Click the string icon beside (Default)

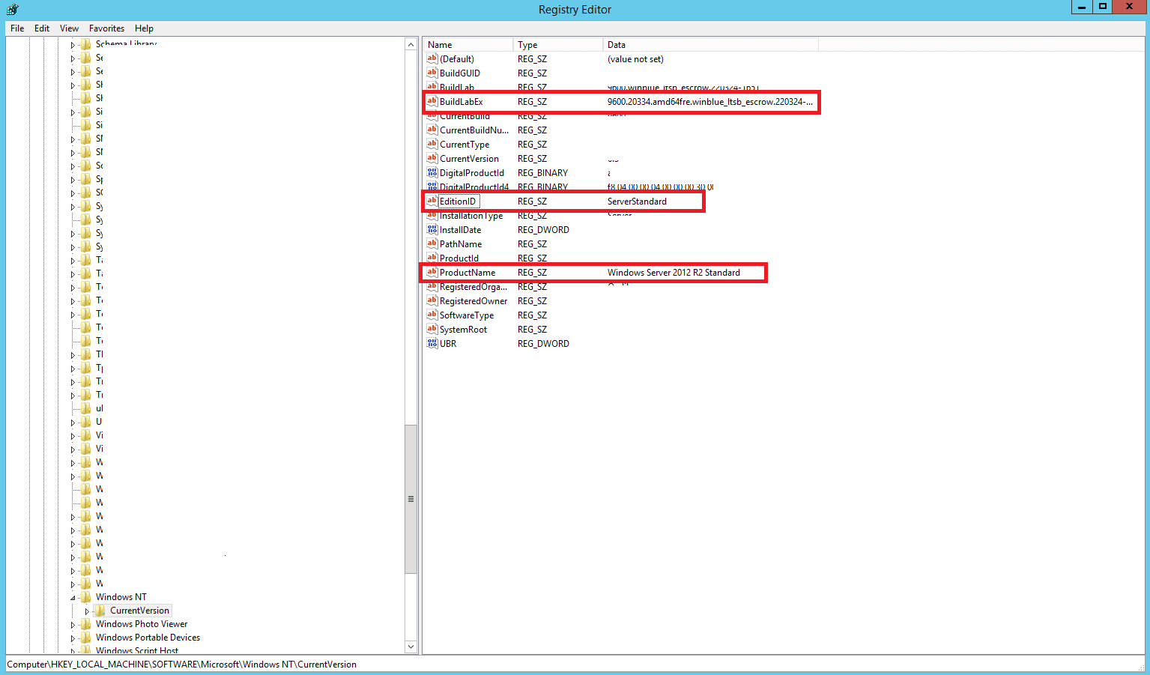pyautogui.click(x=432, y=58)
